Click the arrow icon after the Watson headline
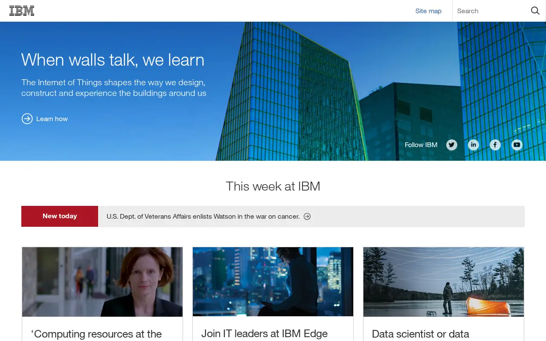The height and width of the screenshot is (341, 546). click(307, 217)
